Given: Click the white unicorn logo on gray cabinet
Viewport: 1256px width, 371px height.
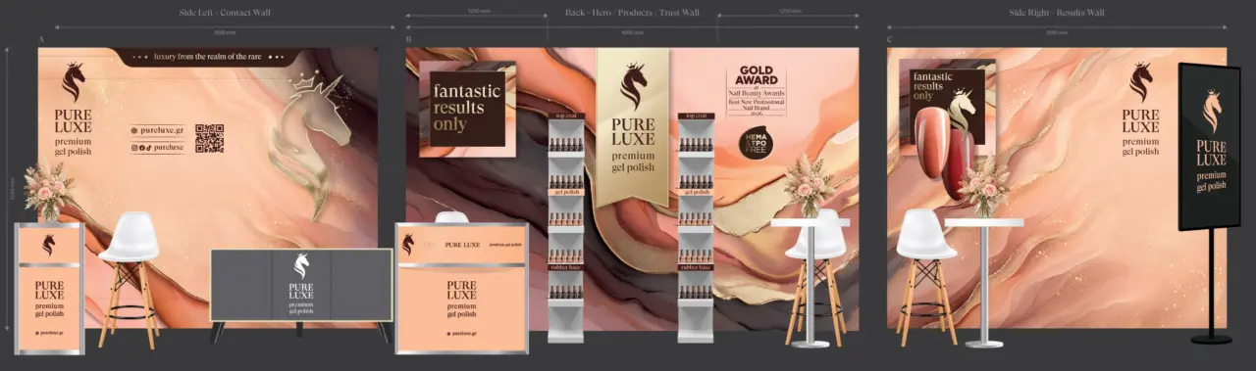Looking at the screenshot, I should click(301, 267).
